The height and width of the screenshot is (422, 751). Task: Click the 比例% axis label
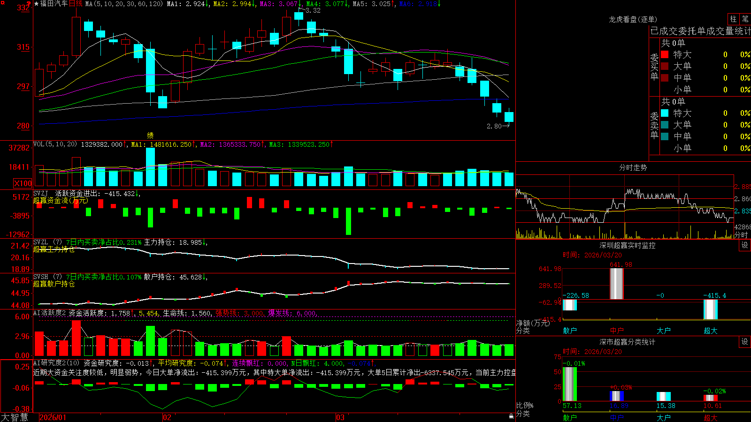coord(525,405)
